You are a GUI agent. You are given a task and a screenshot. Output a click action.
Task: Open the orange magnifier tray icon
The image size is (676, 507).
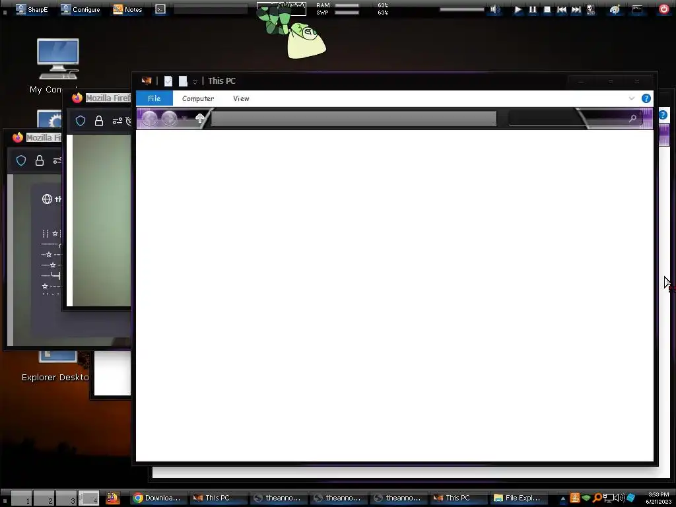click(x=597, y=498)
